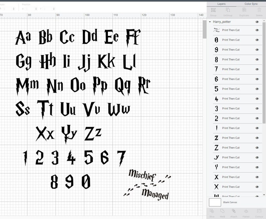This screenshot has height=219, width=266.
Task: Select the lowercase y layer thumbnail
Action: pos(216,157)
